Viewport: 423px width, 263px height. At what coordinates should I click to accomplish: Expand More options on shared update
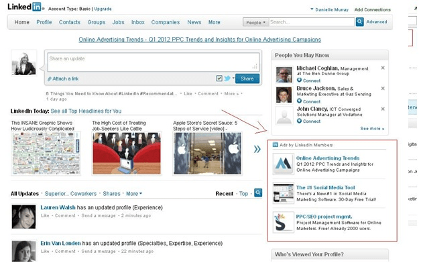(x=231, y=94)
